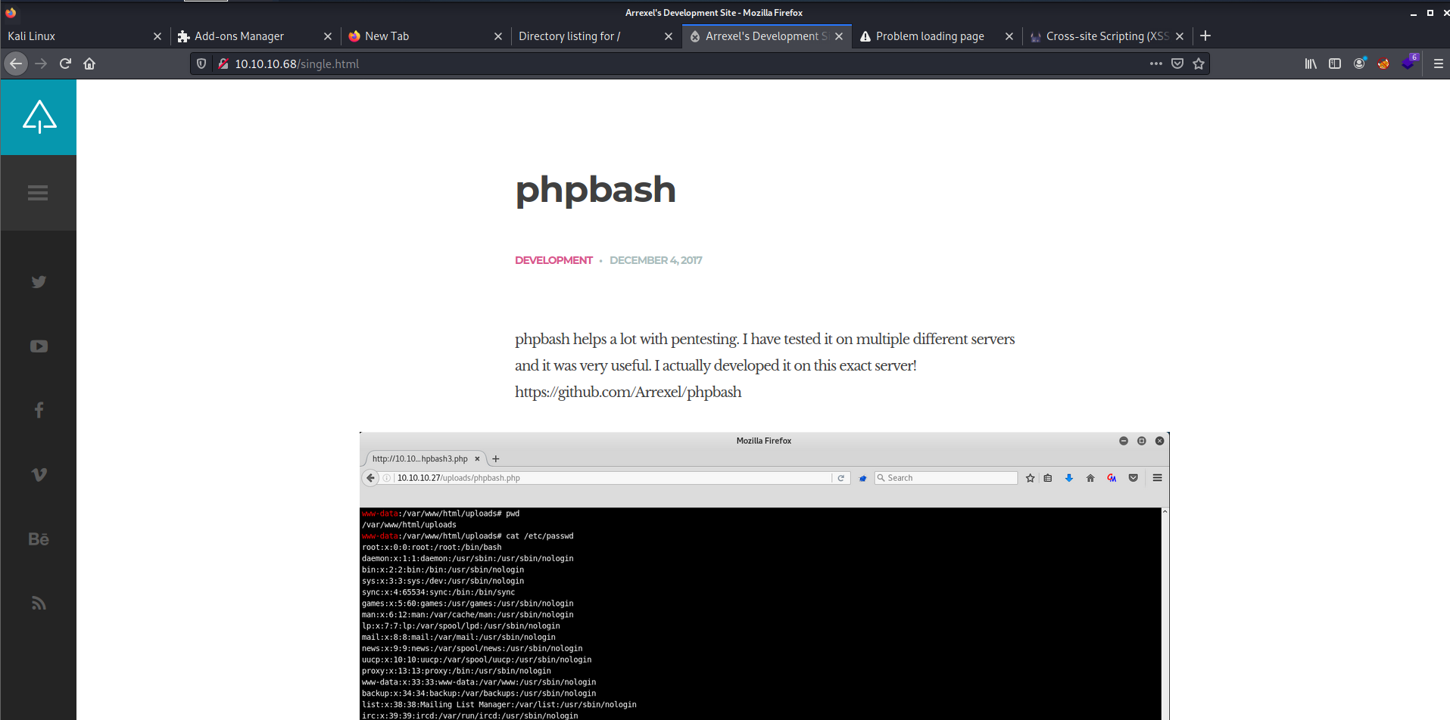Save page to Pocket
This screenshot has width=1450, height=720.
[1177, 64]
